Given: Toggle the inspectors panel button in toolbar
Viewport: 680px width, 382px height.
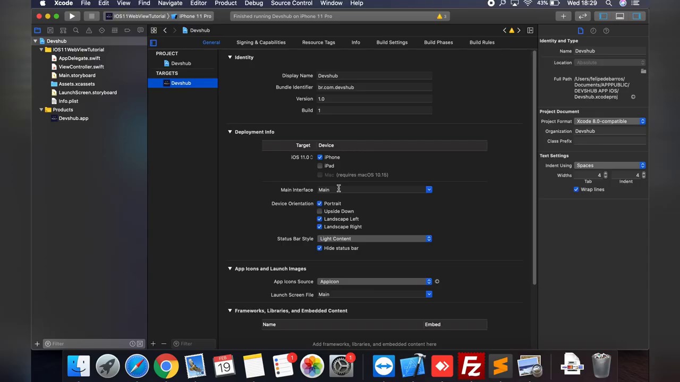Looking at the screenshot, I should 636,16.
